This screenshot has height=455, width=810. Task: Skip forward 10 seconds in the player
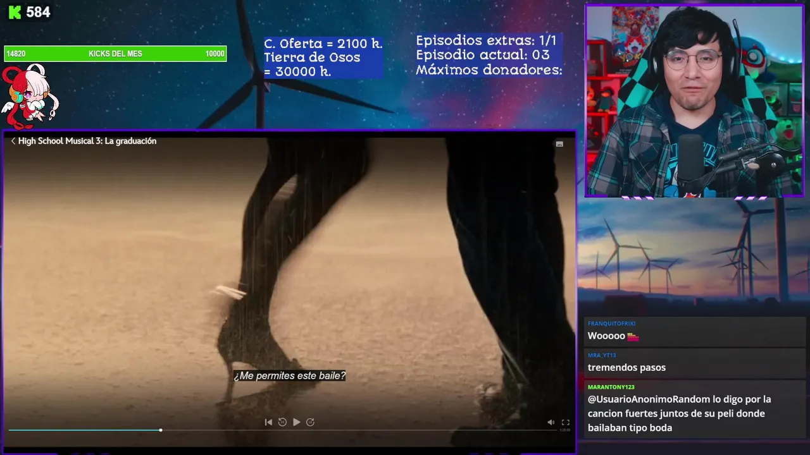coord(310,422)
